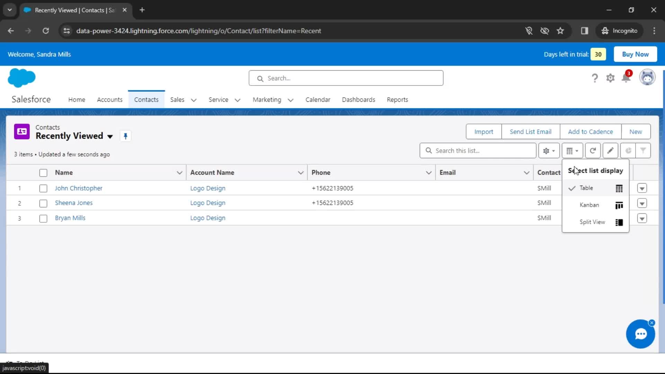665x374 pixels.
Task: Go to the Home tab
Action: click(x=77, y=100)
